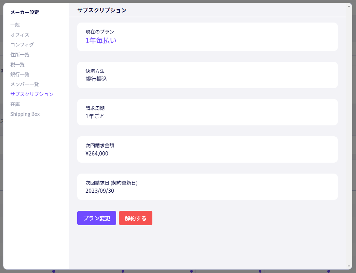Image resolution: width=356 pixels, height=273 pixels.
Task: Open 在庫 settings
Action: pos(15,104)
